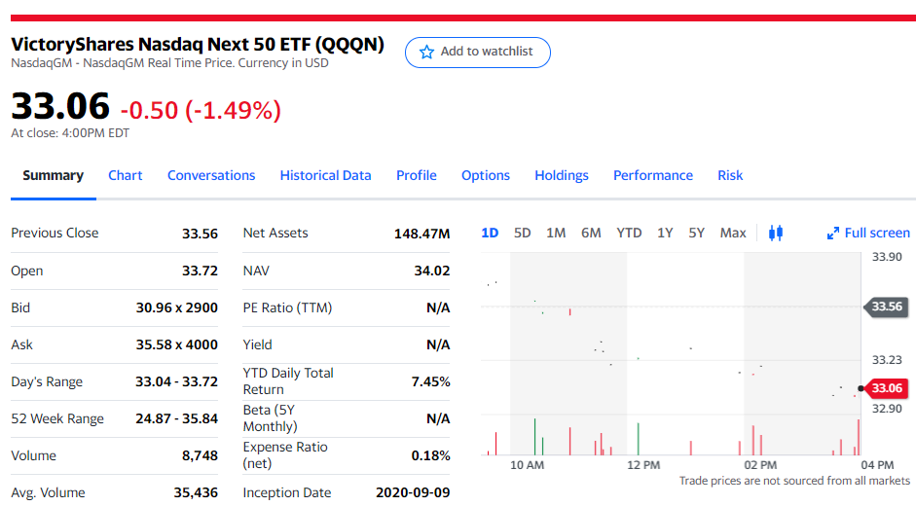Select the 1D chart range
Screen dimensions: 916x506
click(x=490, y=234)
